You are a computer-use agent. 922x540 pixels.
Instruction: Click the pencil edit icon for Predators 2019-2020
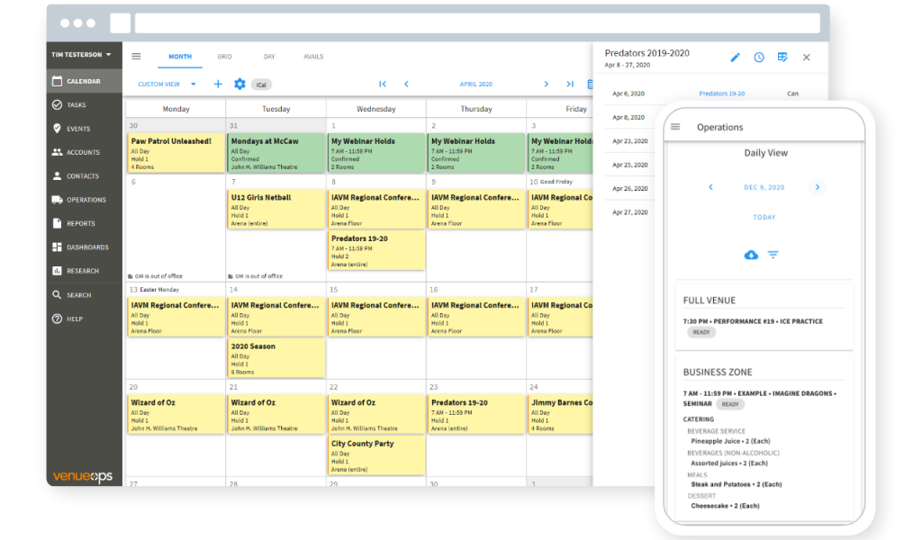(735, 58)
